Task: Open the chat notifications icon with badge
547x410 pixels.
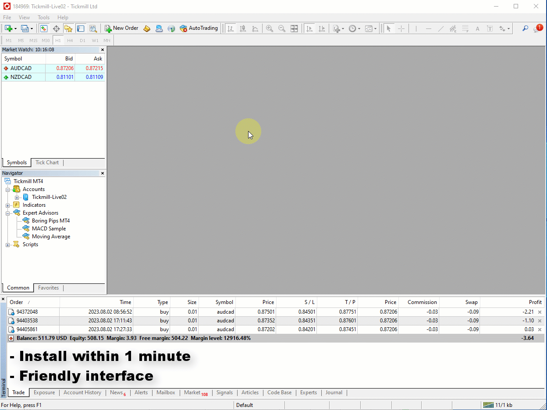Action: click(x=537, y=28)
